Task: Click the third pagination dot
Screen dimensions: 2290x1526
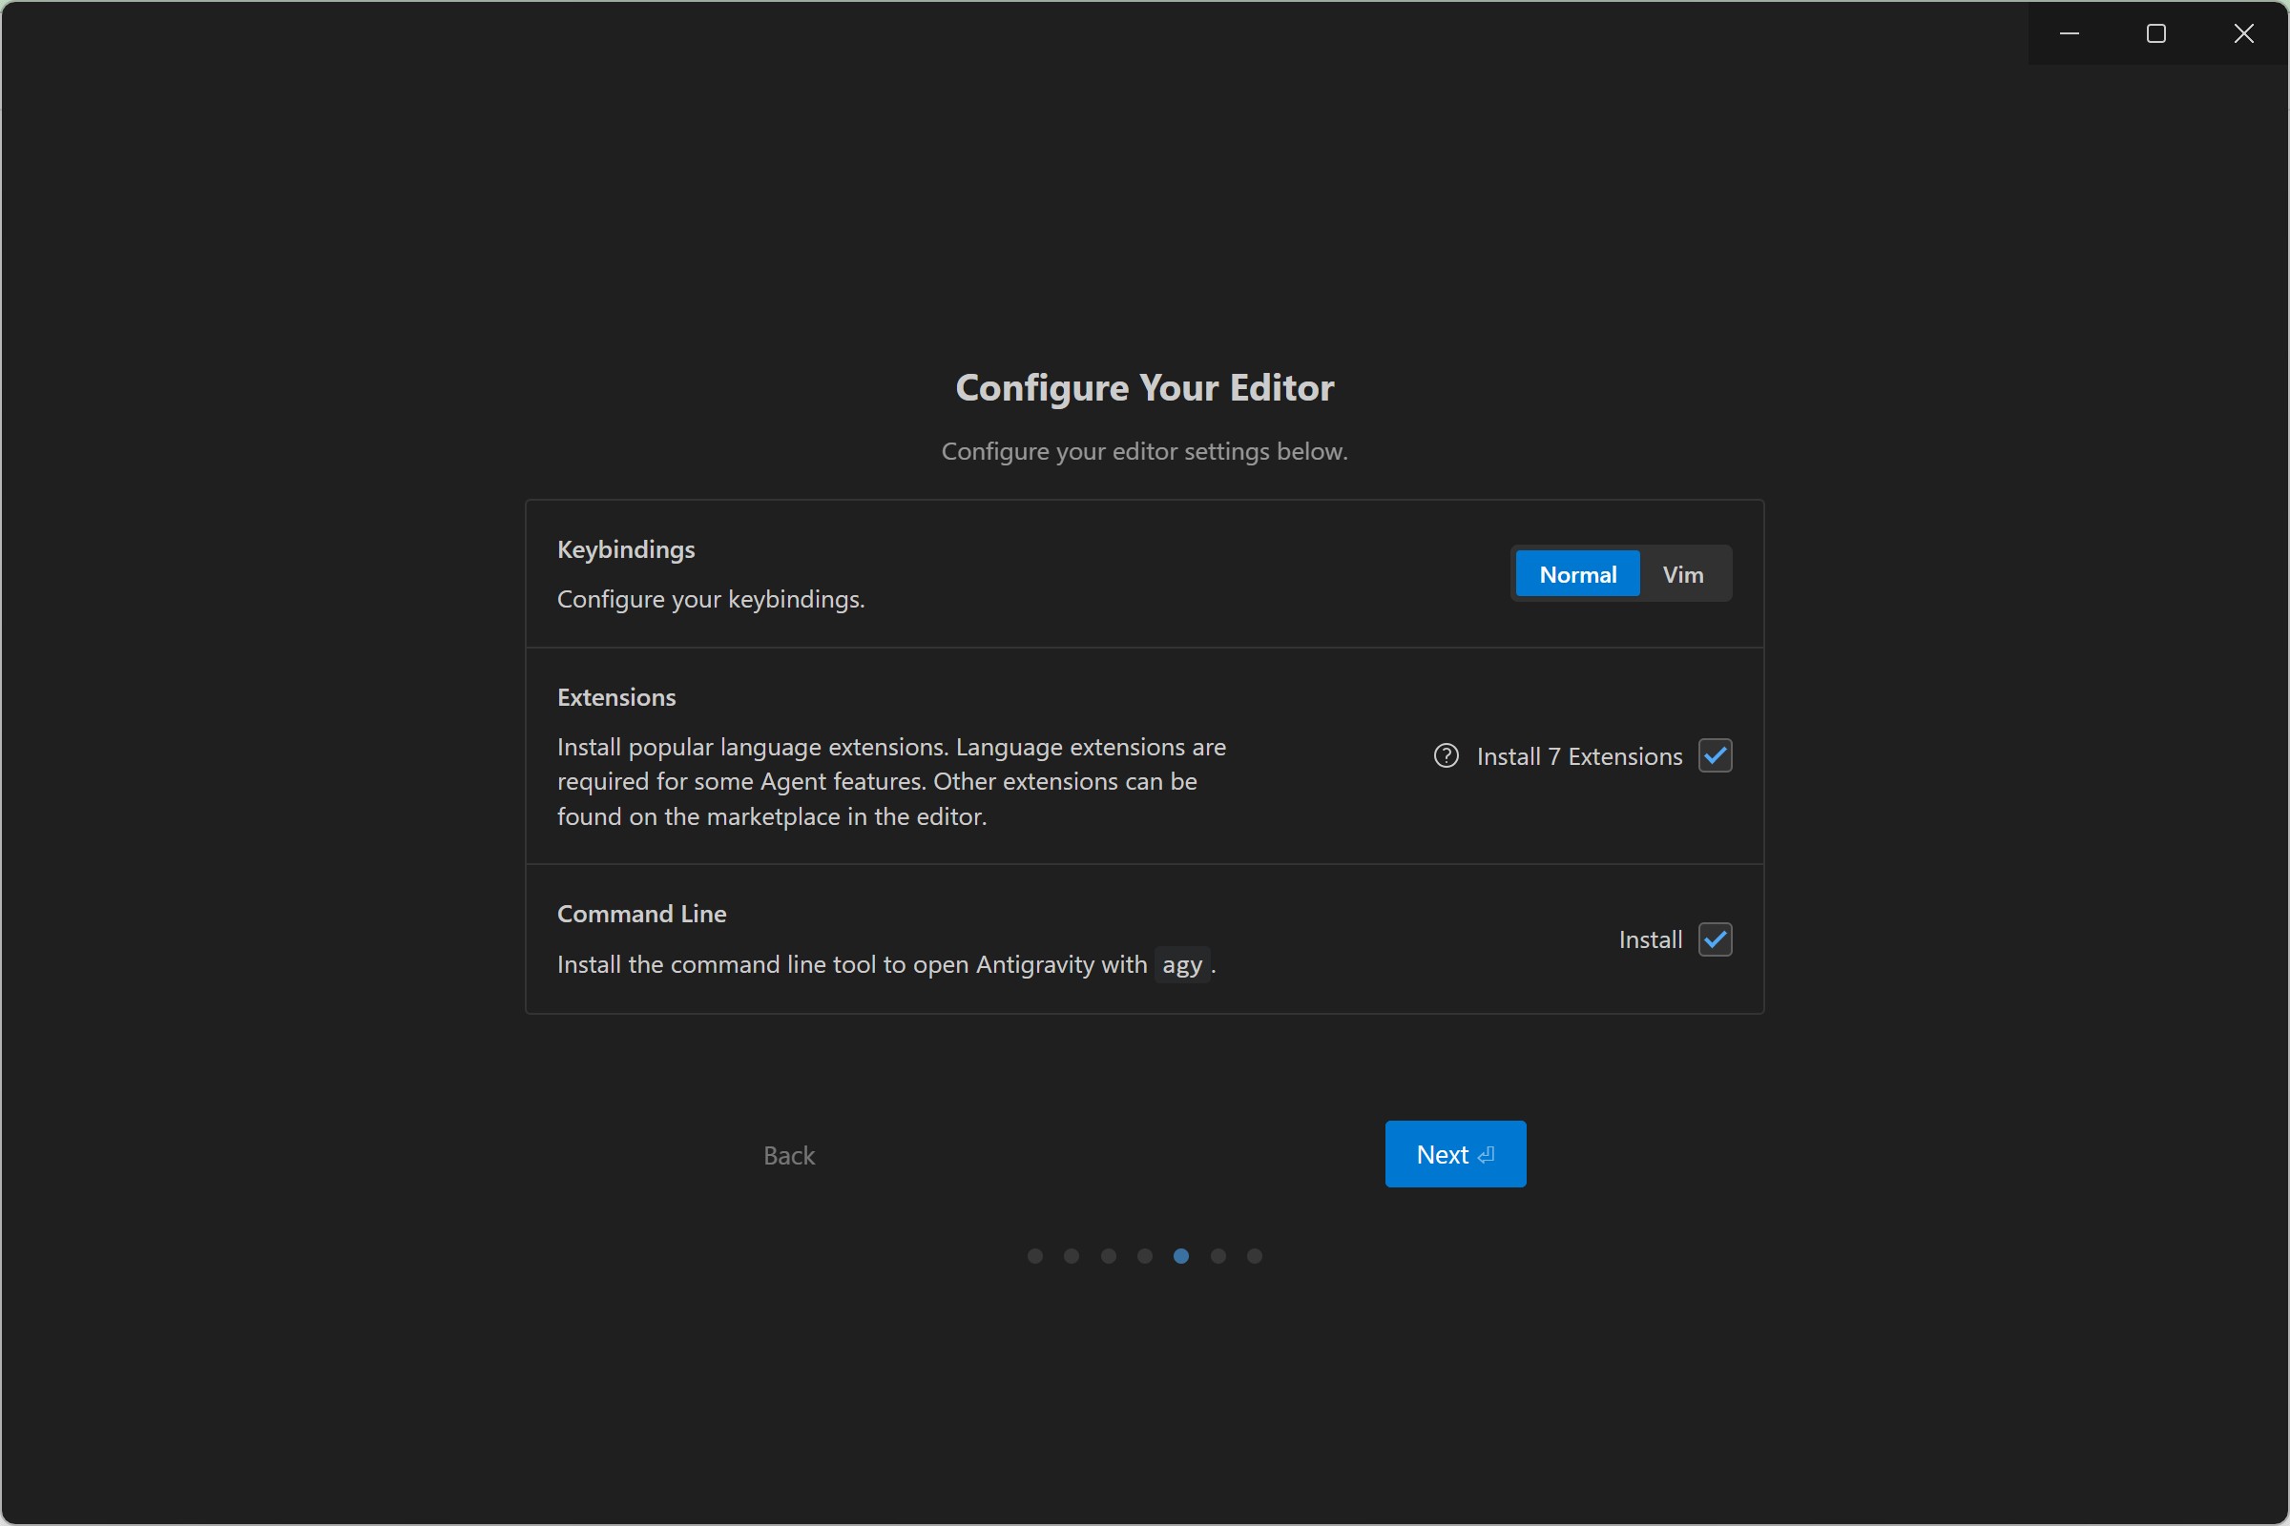Action: [x=1108, y=1256]
